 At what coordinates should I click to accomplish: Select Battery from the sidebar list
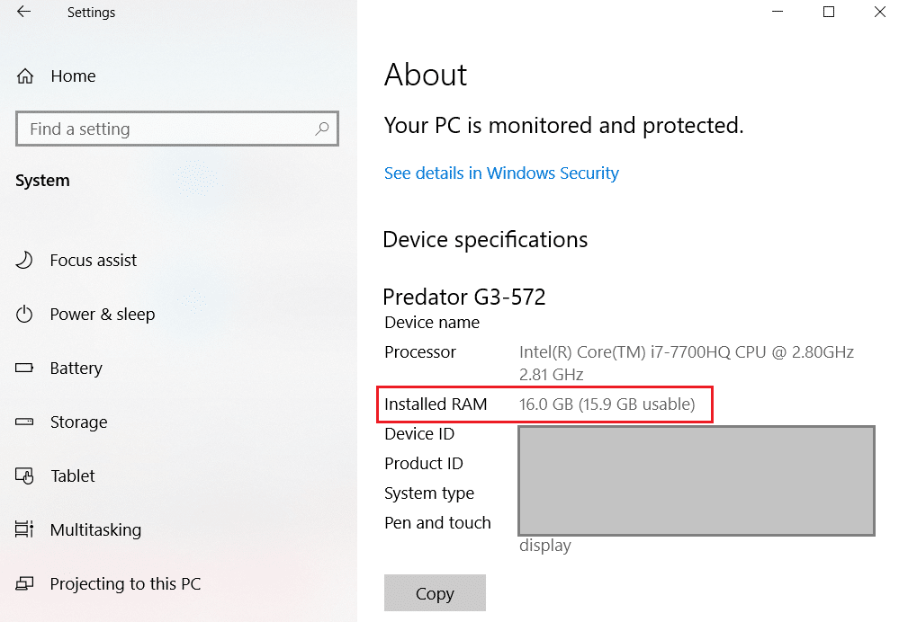[76, 368]
